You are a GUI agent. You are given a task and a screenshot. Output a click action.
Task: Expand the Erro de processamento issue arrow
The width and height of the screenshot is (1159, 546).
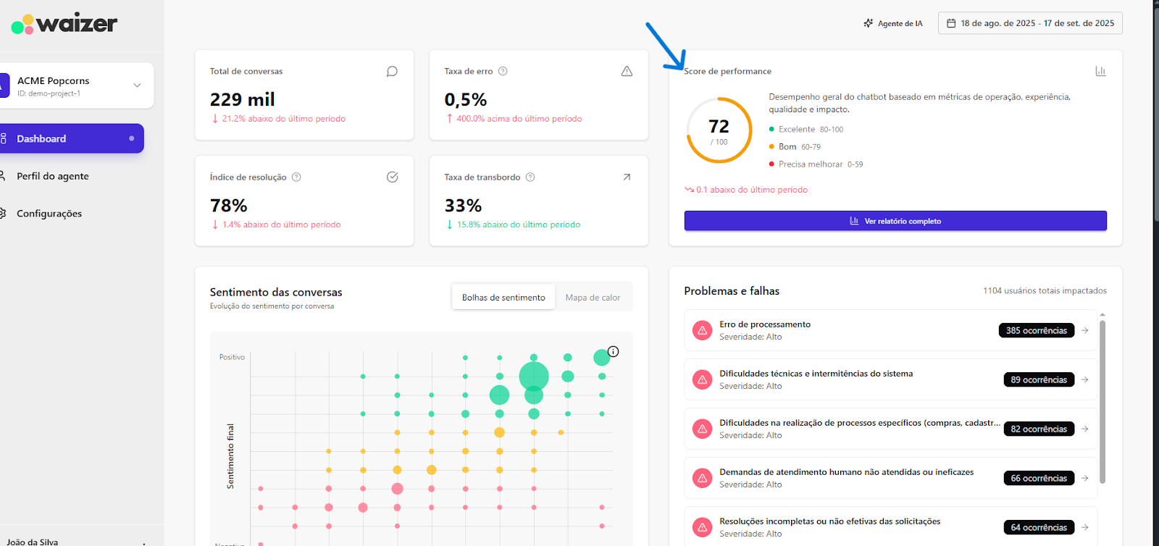[1084, 330]
